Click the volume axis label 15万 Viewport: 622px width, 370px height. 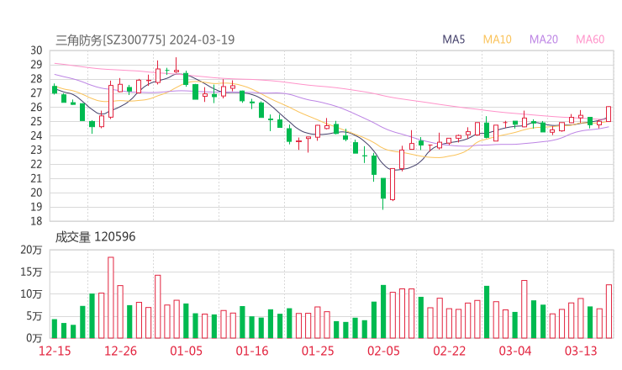pos(31,272)
